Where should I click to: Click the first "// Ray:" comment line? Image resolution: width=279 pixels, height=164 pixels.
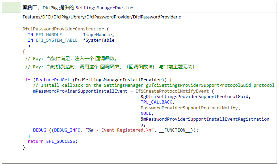coord(71,59)
